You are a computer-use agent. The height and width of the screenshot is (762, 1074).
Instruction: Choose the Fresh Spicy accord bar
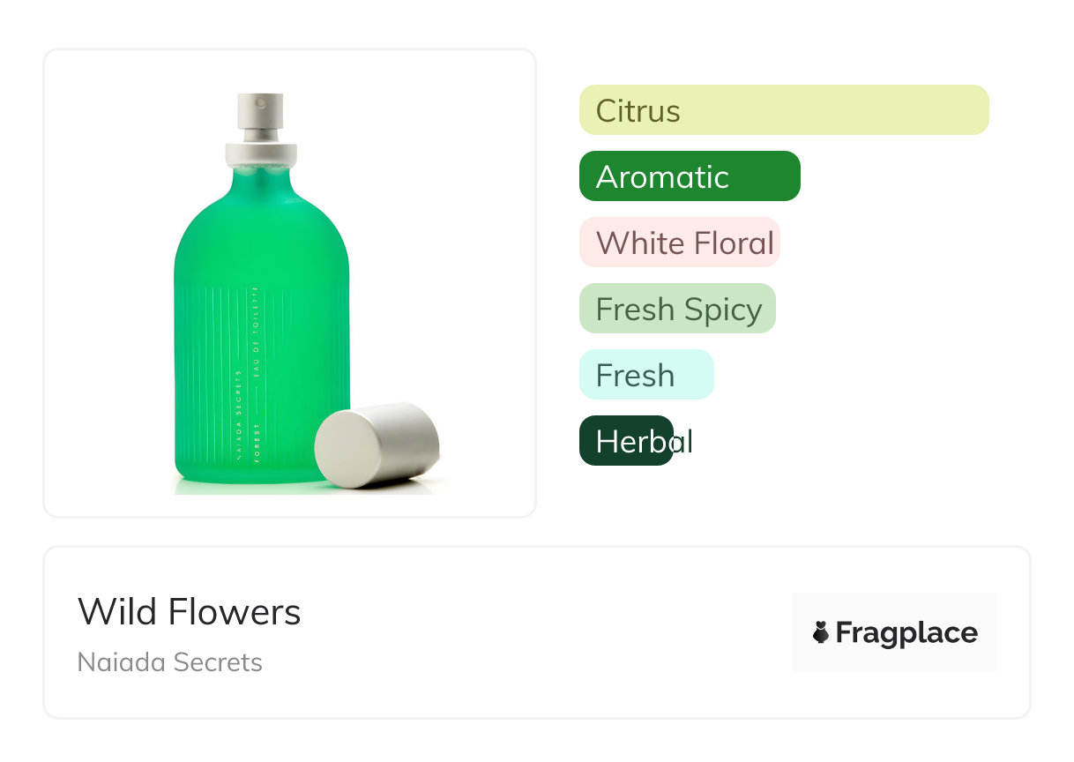[x=676, y=309]
